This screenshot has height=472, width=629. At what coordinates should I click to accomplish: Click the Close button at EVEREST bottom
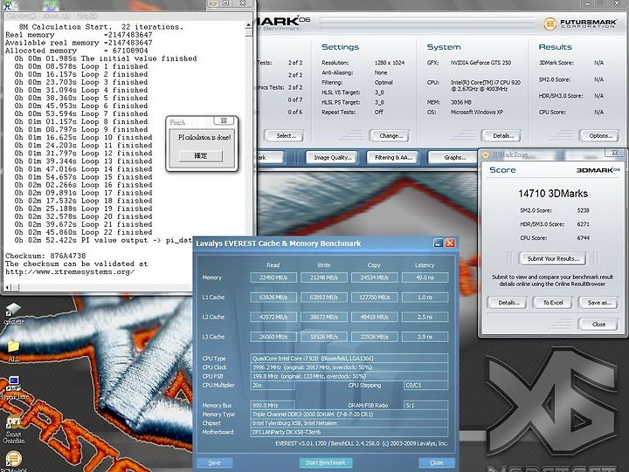click(436, 462)
